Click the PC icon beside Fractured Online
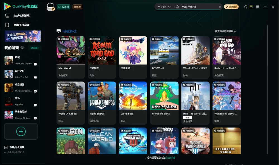Viewport: 279px width, 165px height. (x=35, y=64)
